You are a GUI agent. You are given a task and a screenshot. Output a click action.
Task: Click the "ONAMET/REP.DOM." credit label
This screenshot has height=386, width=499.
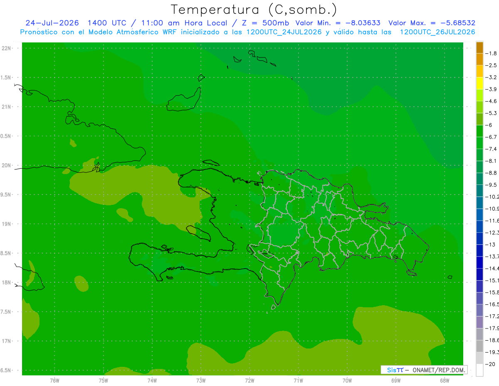coord(439,370)
